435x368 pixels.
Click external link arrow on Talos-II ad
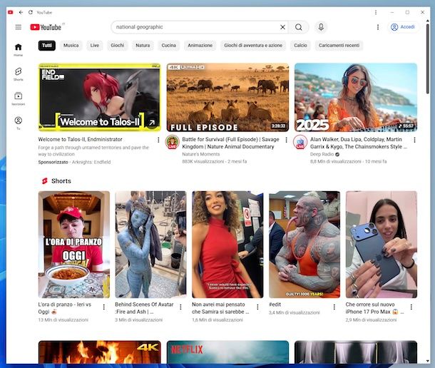(152, 123)
